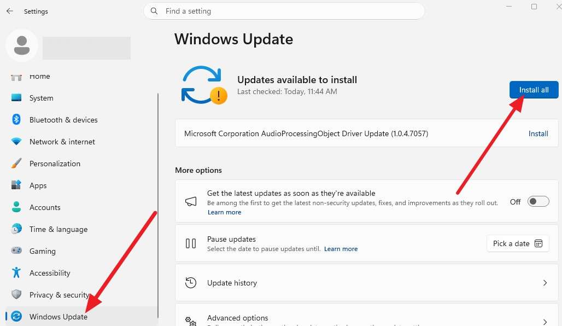Click the Accessibility figure icon

(x=16, y=272)
